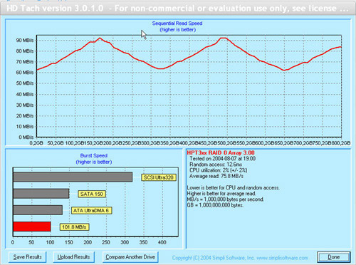
Task: Click the Save Results button
Action: [27, 257]
